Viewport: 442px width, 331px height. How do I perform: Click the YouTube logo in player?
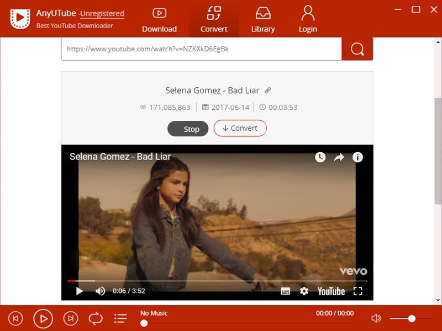tap(331, 291)
